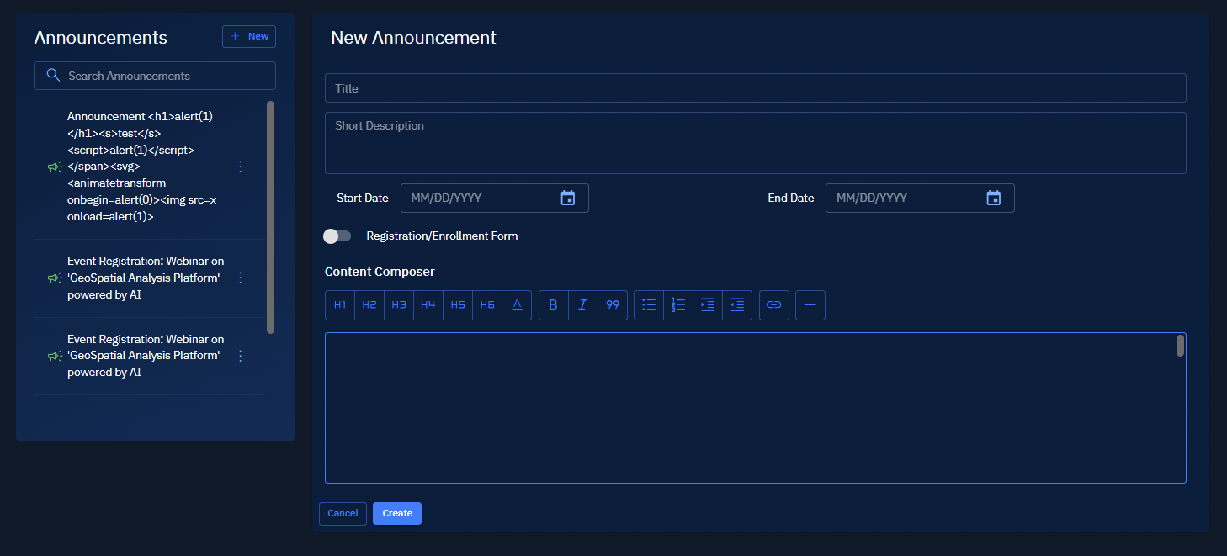Toggle italic text formatting

click(x=582, y=304)
